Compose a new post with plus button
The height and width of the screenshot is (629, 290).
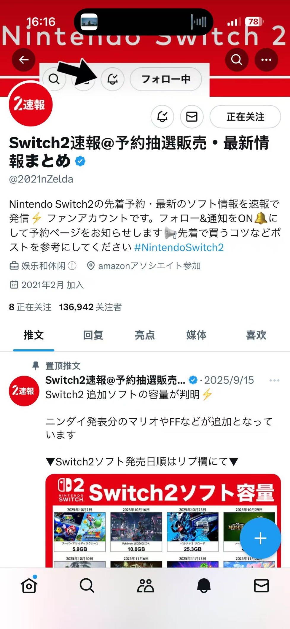[x=260, y=538]
